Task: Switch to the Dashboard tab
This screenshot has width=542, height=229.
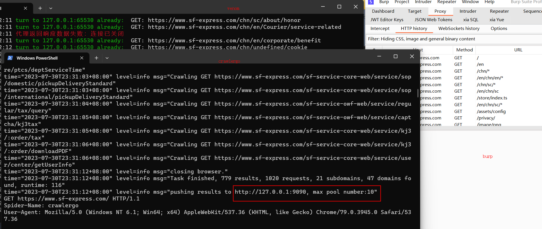Action: [383, 11]
